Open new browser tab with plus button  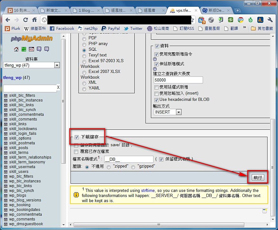click(x=238, y=10)
